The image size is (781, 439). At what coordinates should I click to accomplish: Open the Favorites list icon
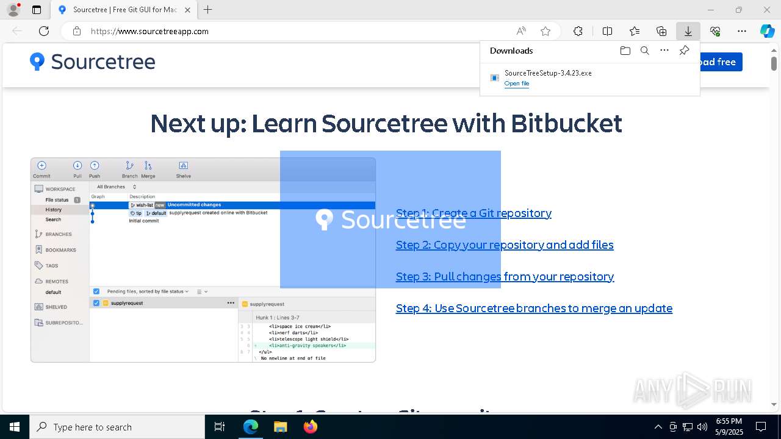pos(635,31)
